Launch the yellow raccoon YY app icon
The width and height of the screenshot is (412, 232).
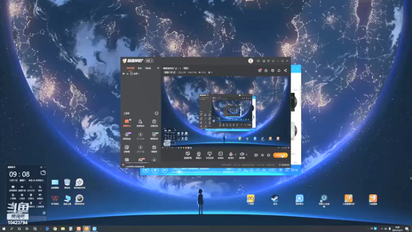pyautogui.click(x=251, y=200)
